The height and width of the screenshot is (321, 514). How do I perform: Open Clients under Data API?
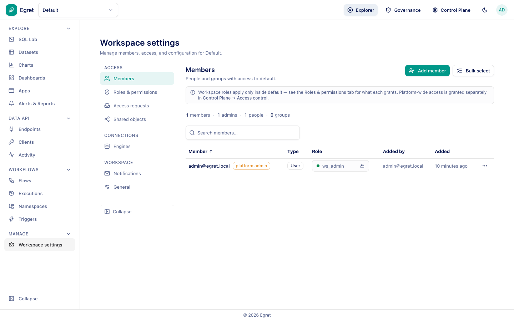coord(40,142)
